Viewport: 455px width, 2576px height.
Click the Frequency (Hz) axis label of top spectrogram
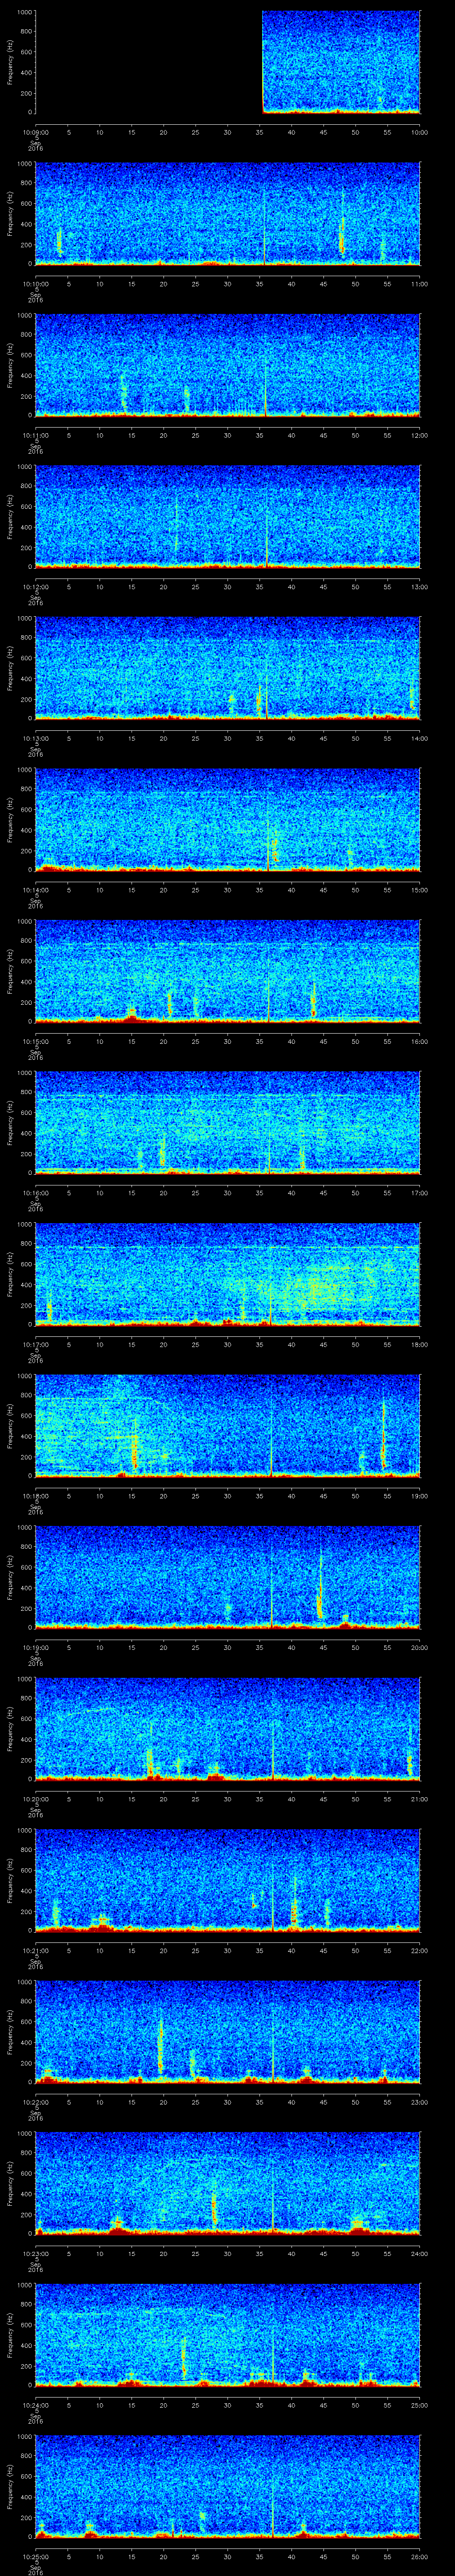10,62
